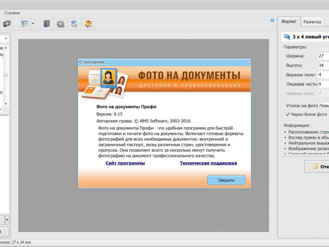329x247 pixels.
Task: Open the Уголок на фото dropdown
Action: tap(323, 105)
